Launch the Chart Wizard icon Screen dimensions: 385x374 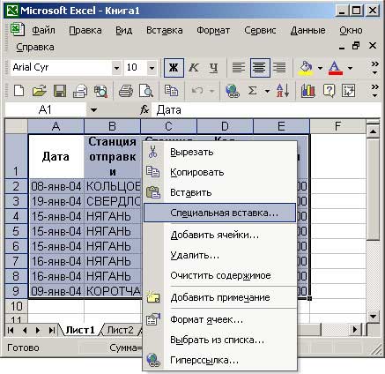point(307,91)
